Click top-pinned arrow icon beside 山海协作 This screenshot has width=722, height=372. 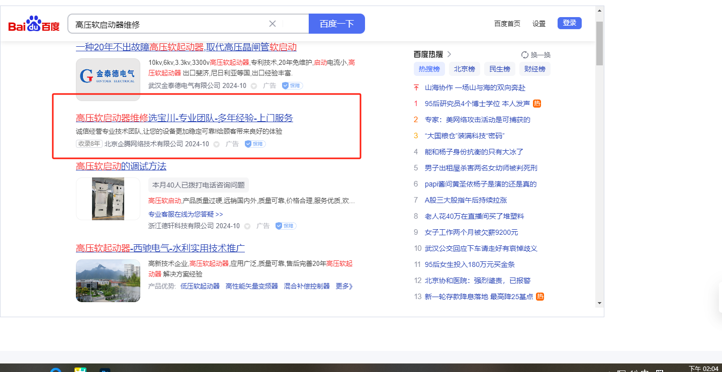coord(416,87)
